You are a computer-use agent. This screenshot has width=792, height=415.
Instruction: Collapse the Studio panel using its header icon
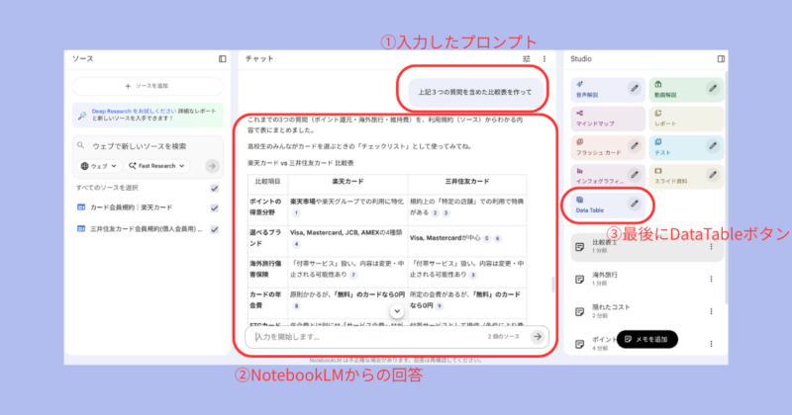[721, 59]
